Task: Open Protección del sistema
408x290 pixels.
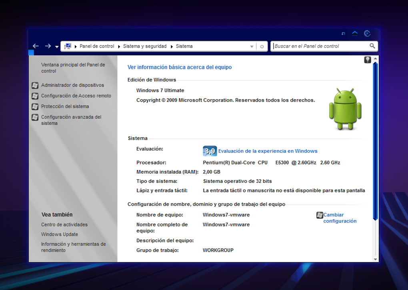Action: pyautogui.click(x=65, y=106)
